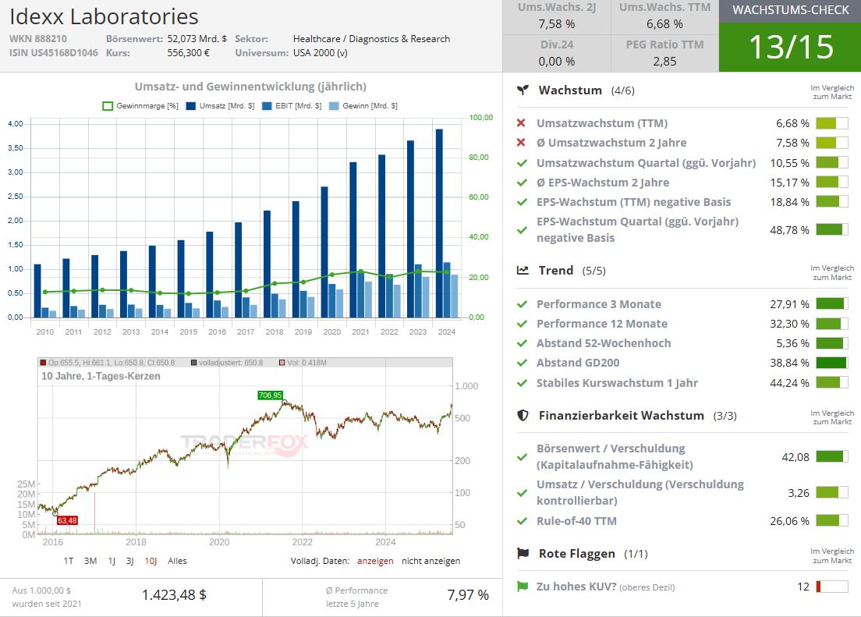Select the 10J chart range
The width and height of the screenshot is (861, 617).
point(151,561)
